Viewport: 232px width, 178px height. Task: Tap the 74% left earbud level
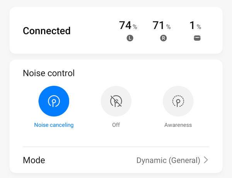click(125, 26)
